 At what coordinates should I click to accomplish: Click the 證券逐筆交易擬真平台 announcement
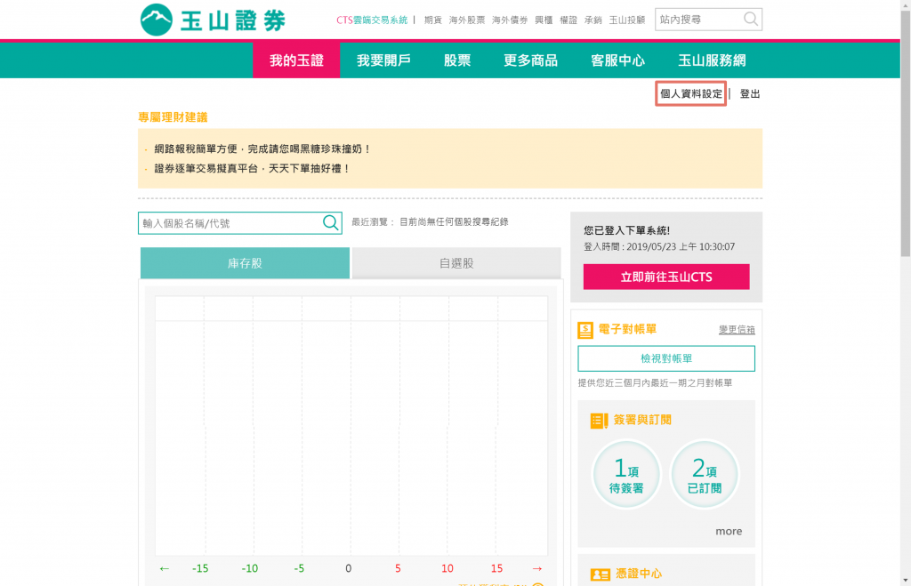[x=252, y=168]
